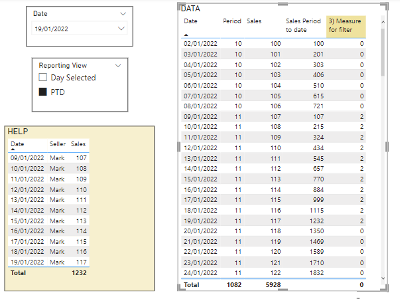Screen dimensions: 400x299
Task: Uncheck the PTD option
Action: pyautogui.click(x=43, y=92)
